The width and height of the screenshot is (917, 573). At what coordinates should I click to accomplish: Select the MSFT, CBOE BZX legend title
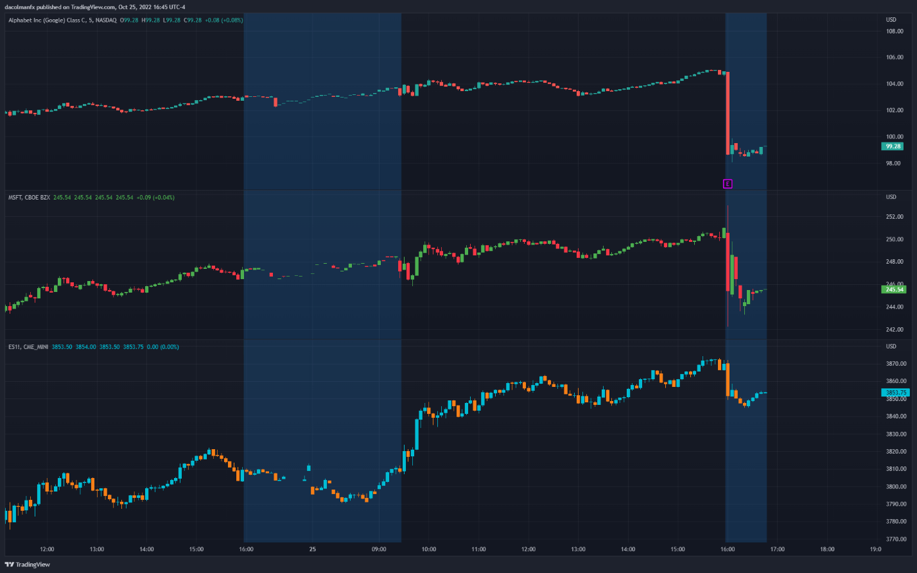coord(29,197)
